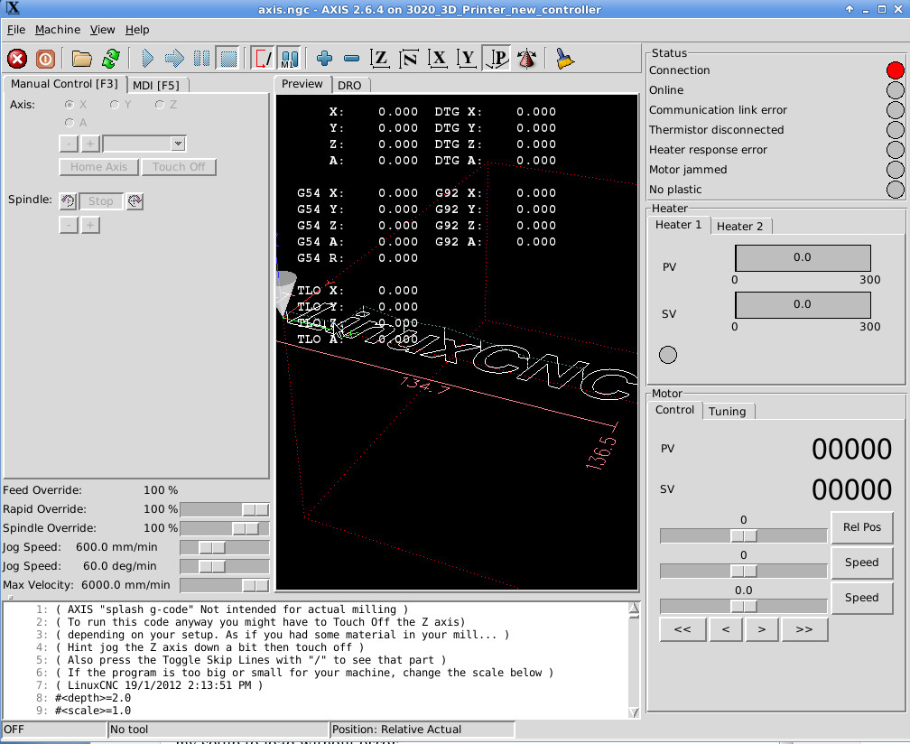Image resolution: width=910 pixels, height=744 pixels.
Task: Toggle the optional pause M1 button
Action: (289, 59)
